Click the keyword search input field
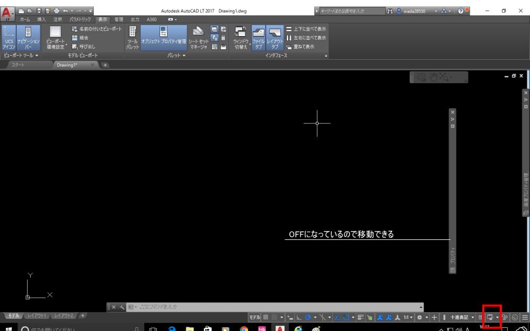Image resolution: width=530 pixels, height=331 pixels. click(x=352, y=11)
